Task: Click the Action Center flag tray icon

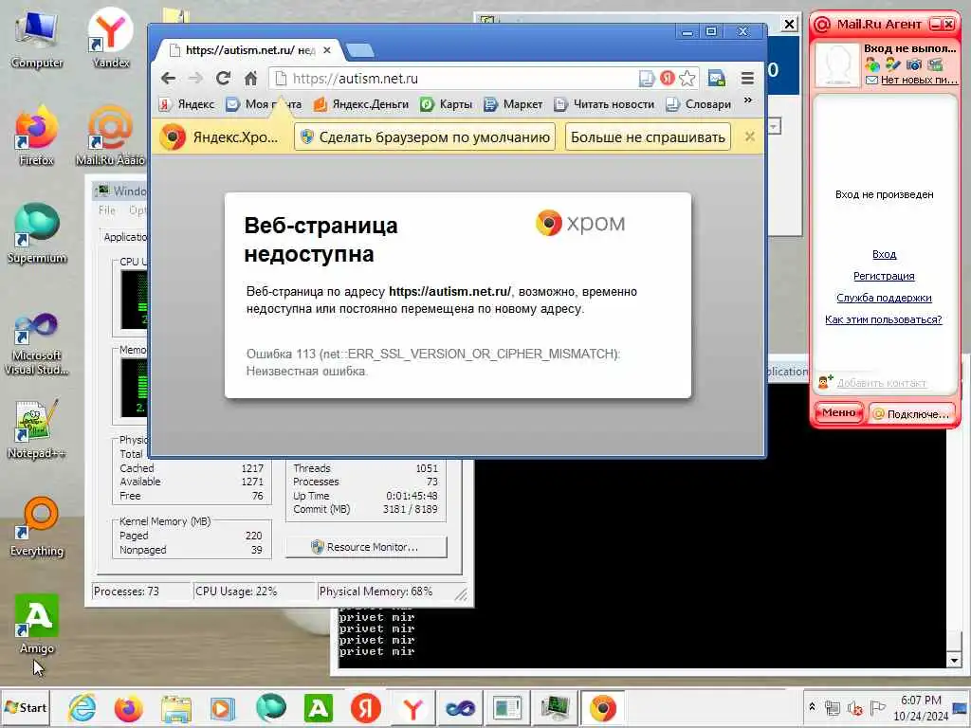Action: click(x=877, y=707)
